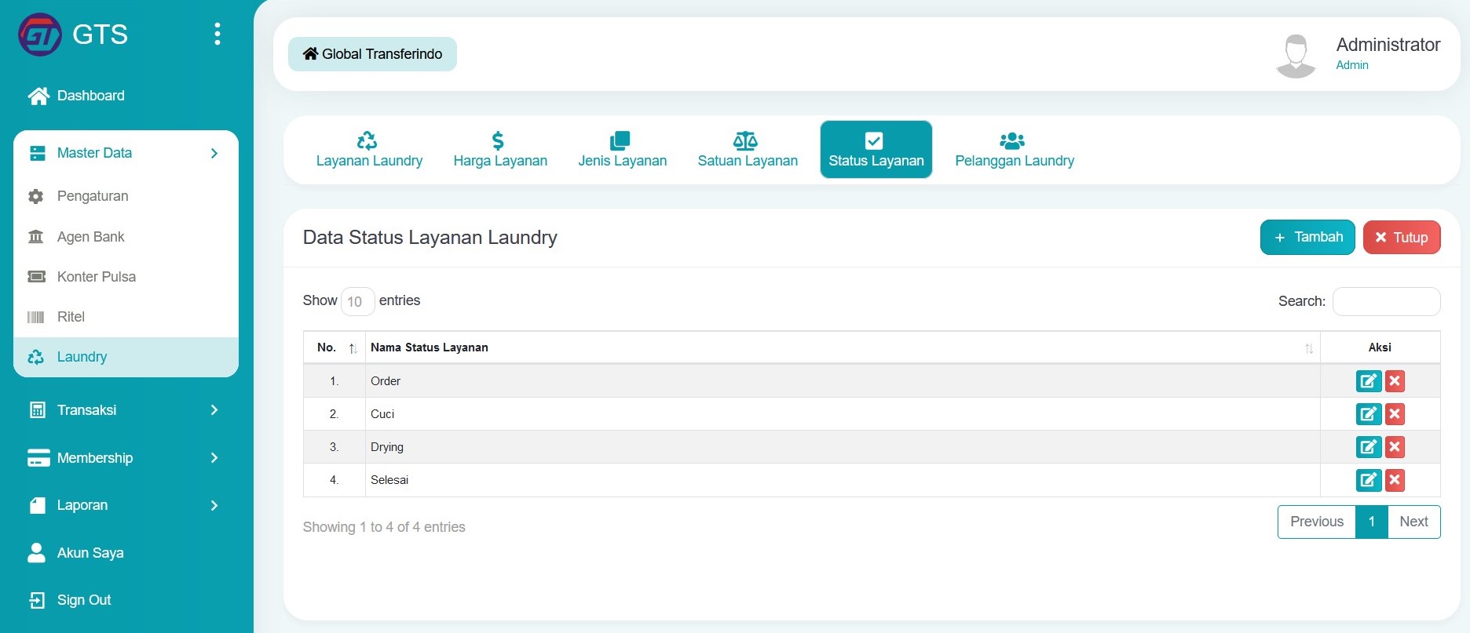
Task: Edit the Selesai status row
Action: (1369, 480)
